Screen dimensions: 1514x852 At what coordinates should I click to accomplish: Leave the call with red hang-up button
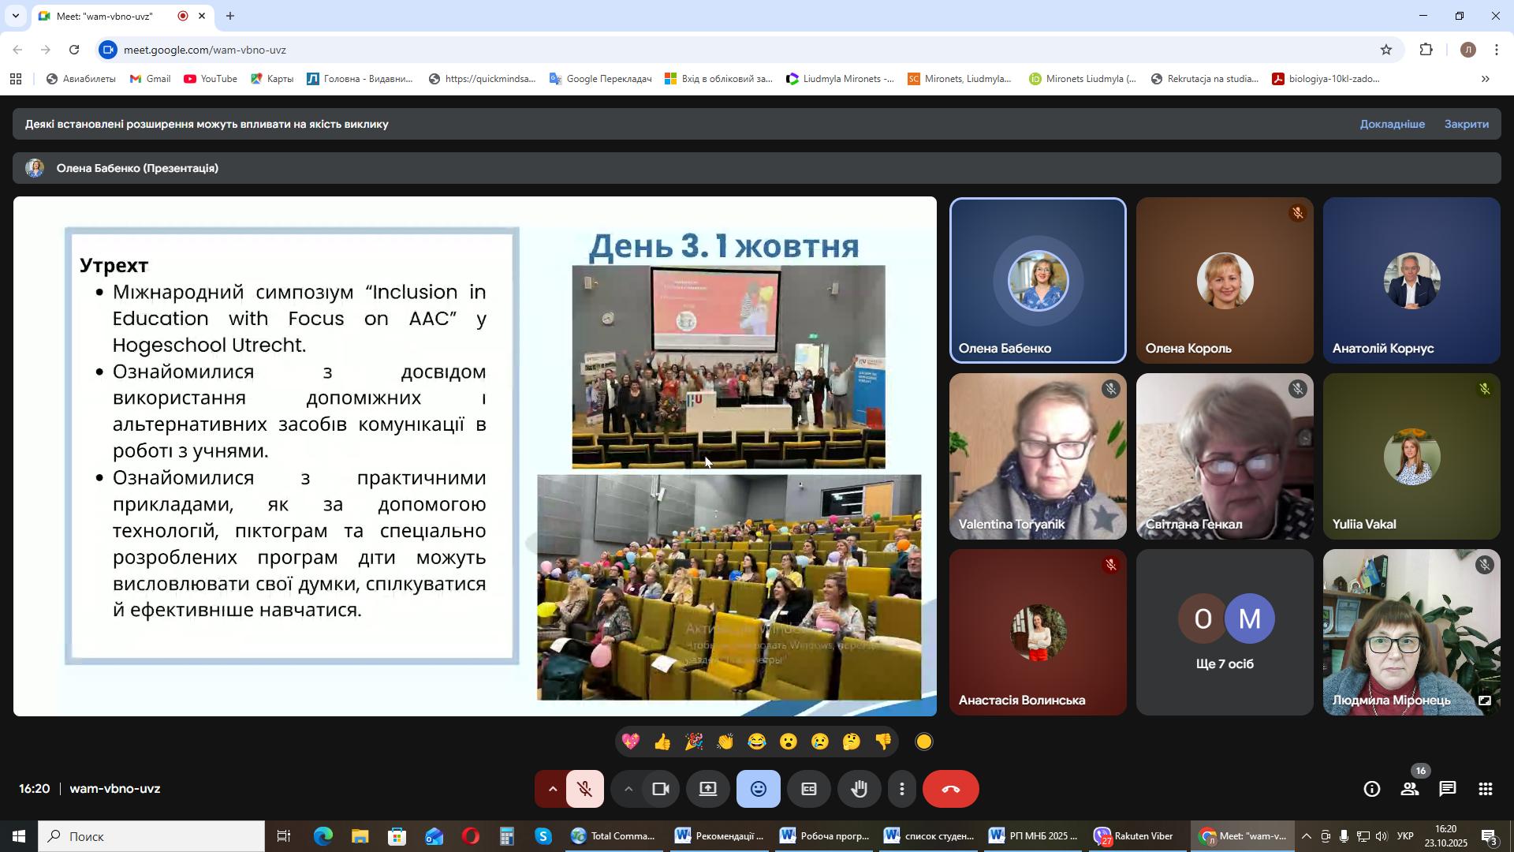tap(950, 790)
